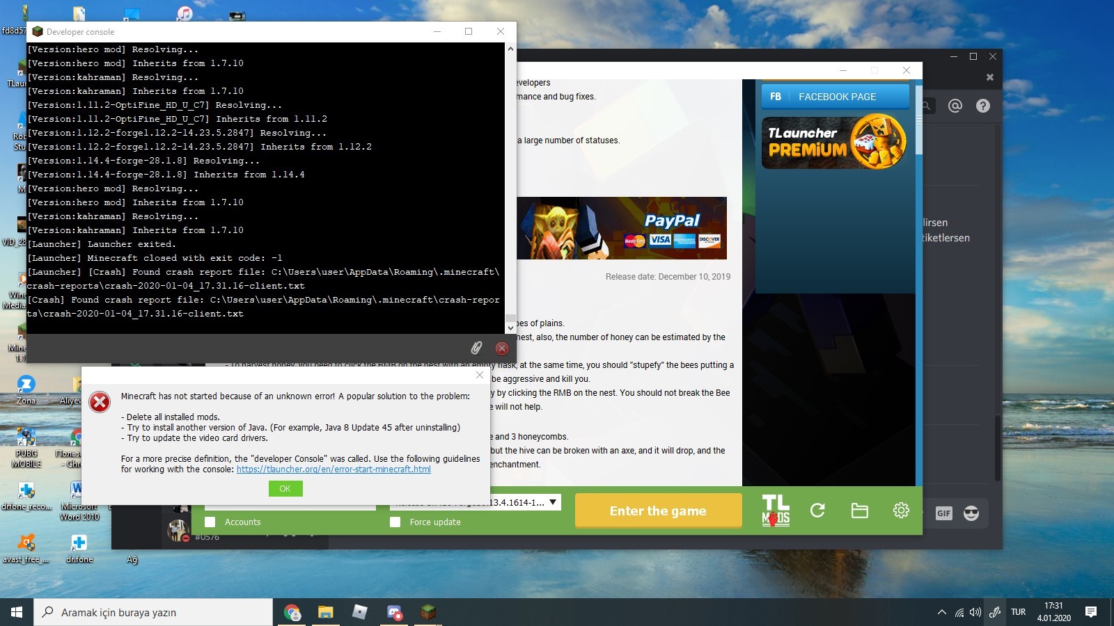1114x626 pixels.
Task: Click the Windows Start button
Action: 17,612
